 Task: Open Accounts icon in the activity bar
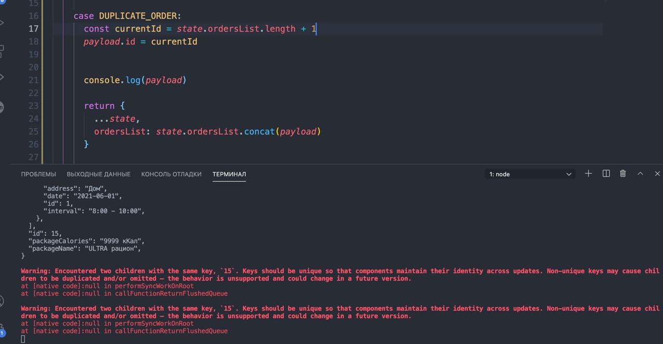(2, 301)
